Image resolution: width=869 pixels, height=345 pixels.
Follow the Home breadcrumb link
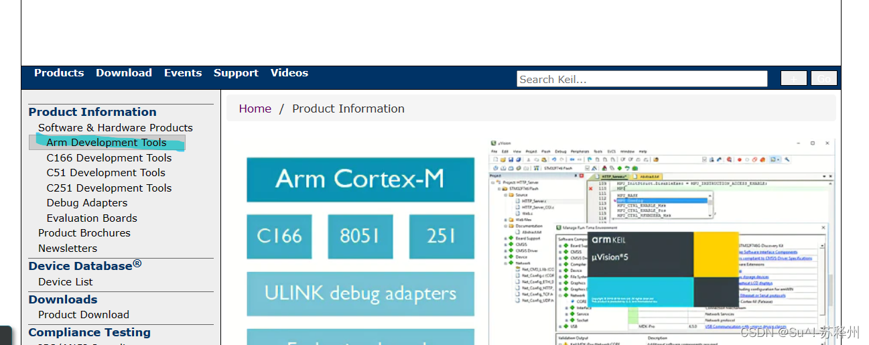tap(255, 109)
